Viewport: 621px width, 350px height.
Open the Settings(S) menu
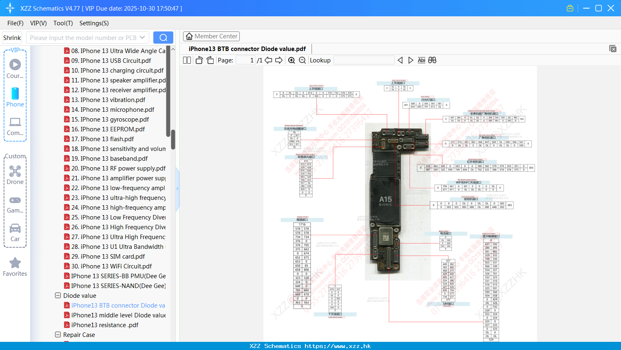[94, 23]
